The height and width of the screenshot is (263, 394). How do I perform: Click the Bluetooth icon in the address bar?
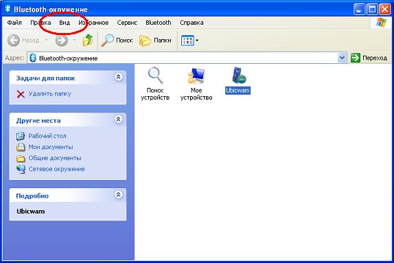click(x=33, y=58)
